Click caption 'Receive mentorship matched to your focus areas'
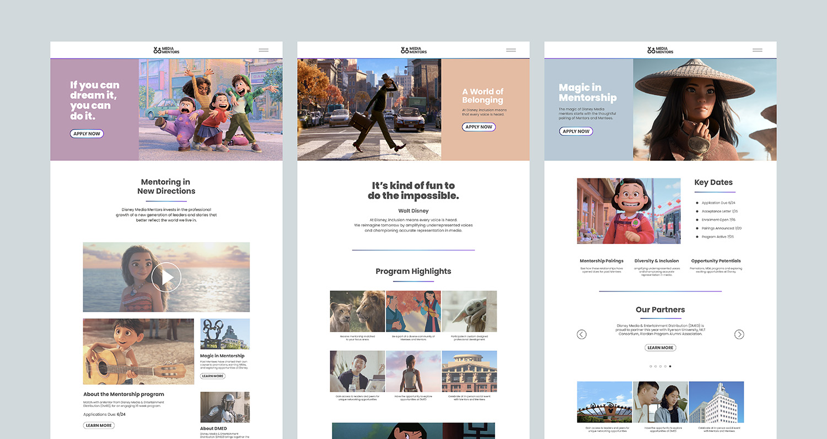The height and width of the screenshot is (439, 827). click(357, 338)
